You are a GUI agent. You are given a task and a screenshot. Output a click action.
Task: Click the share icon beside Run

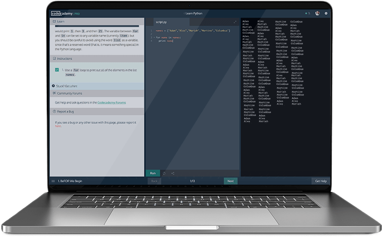(x=173, y=173)
